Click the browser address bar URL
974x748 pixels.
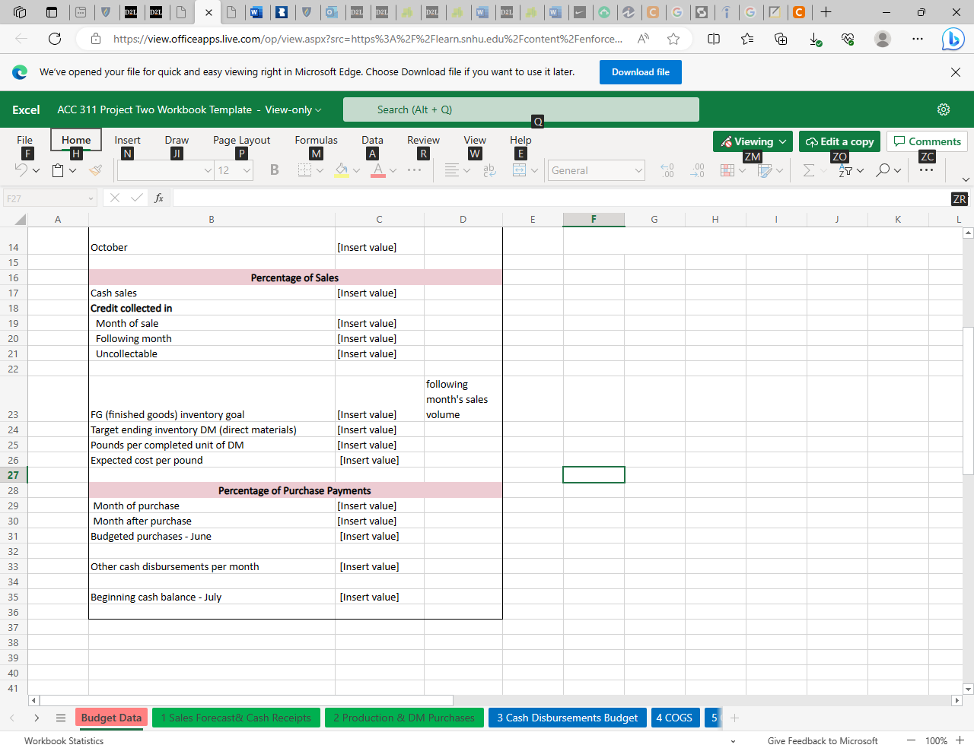[x=368, y=39]
